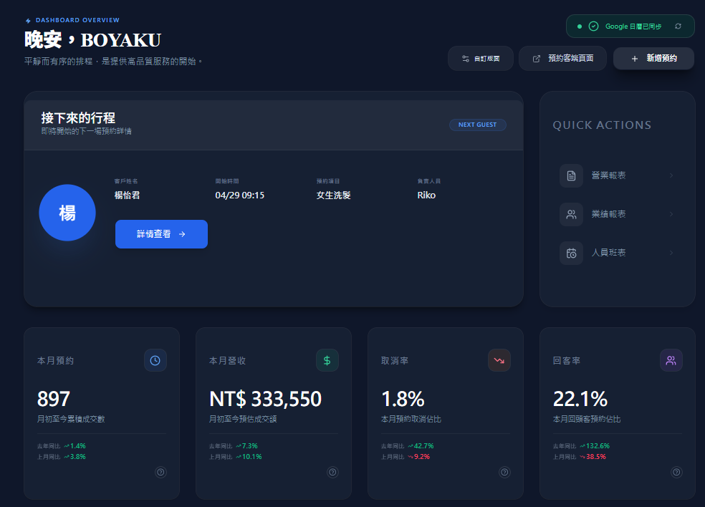Click the 132.6% year-over-year value
Image resolution: width=705 pixels, height=507 pixels.
(x=598, y=446)
